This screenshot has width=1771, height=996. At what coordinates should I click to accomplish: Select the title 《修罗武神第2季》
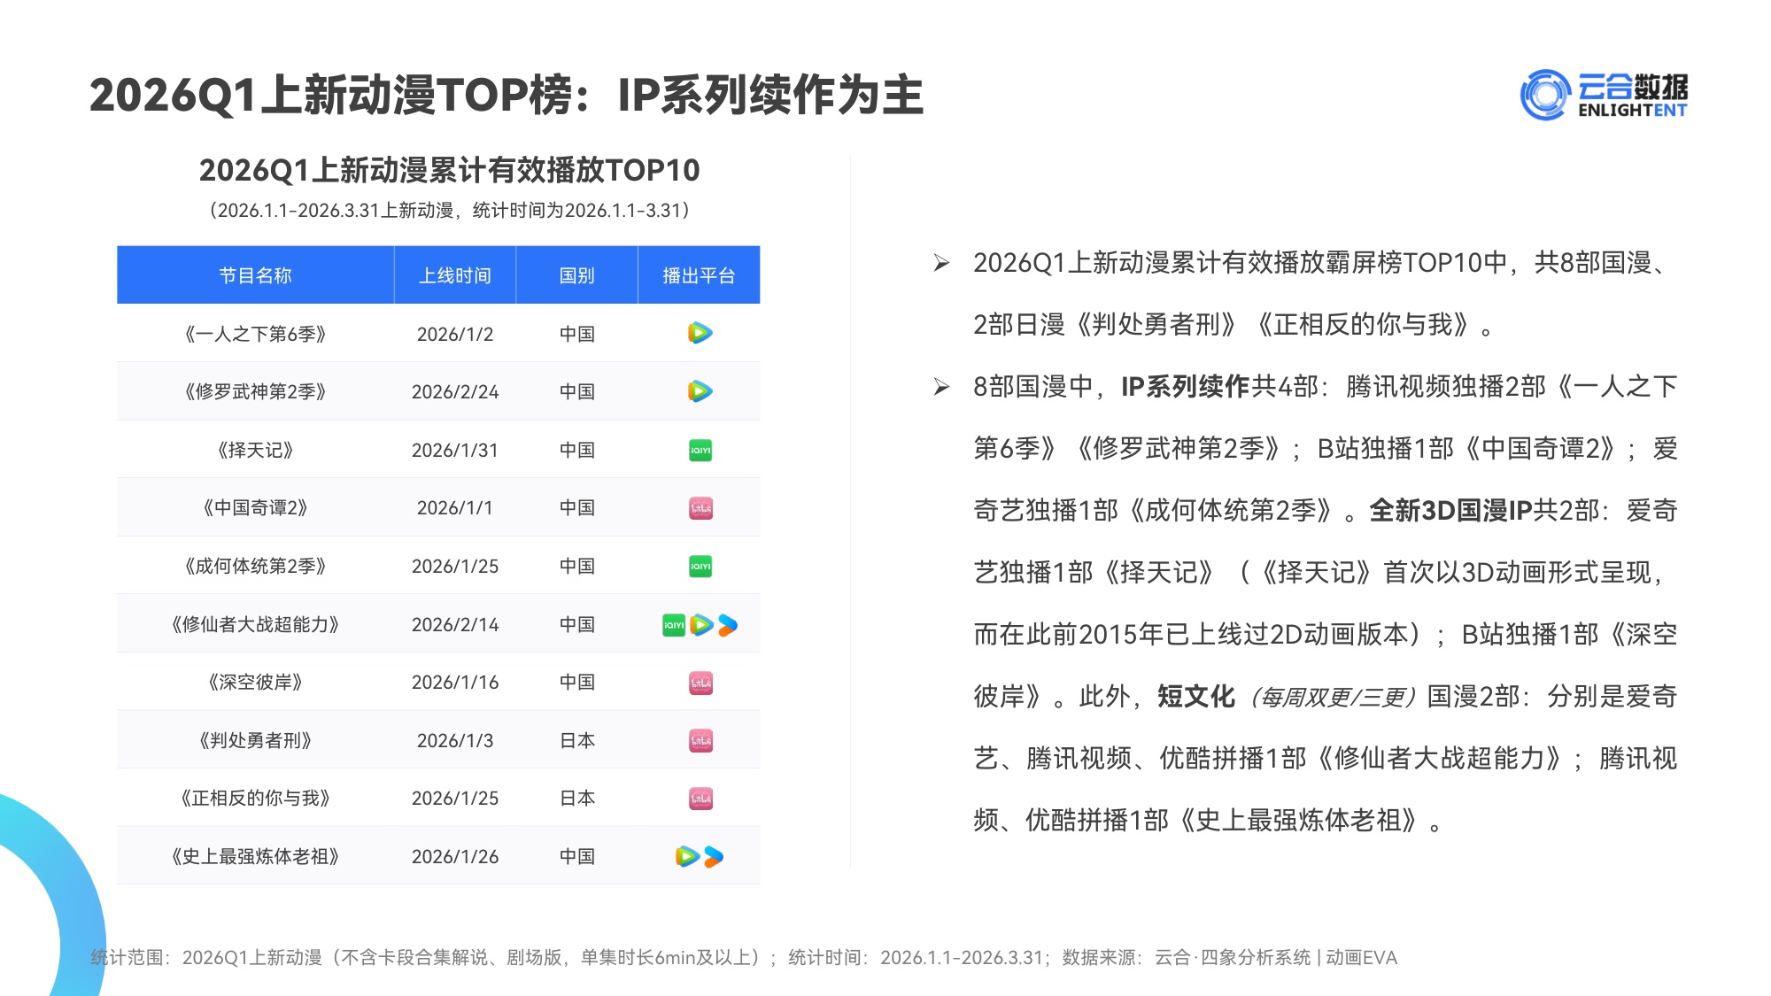(255, 391)
